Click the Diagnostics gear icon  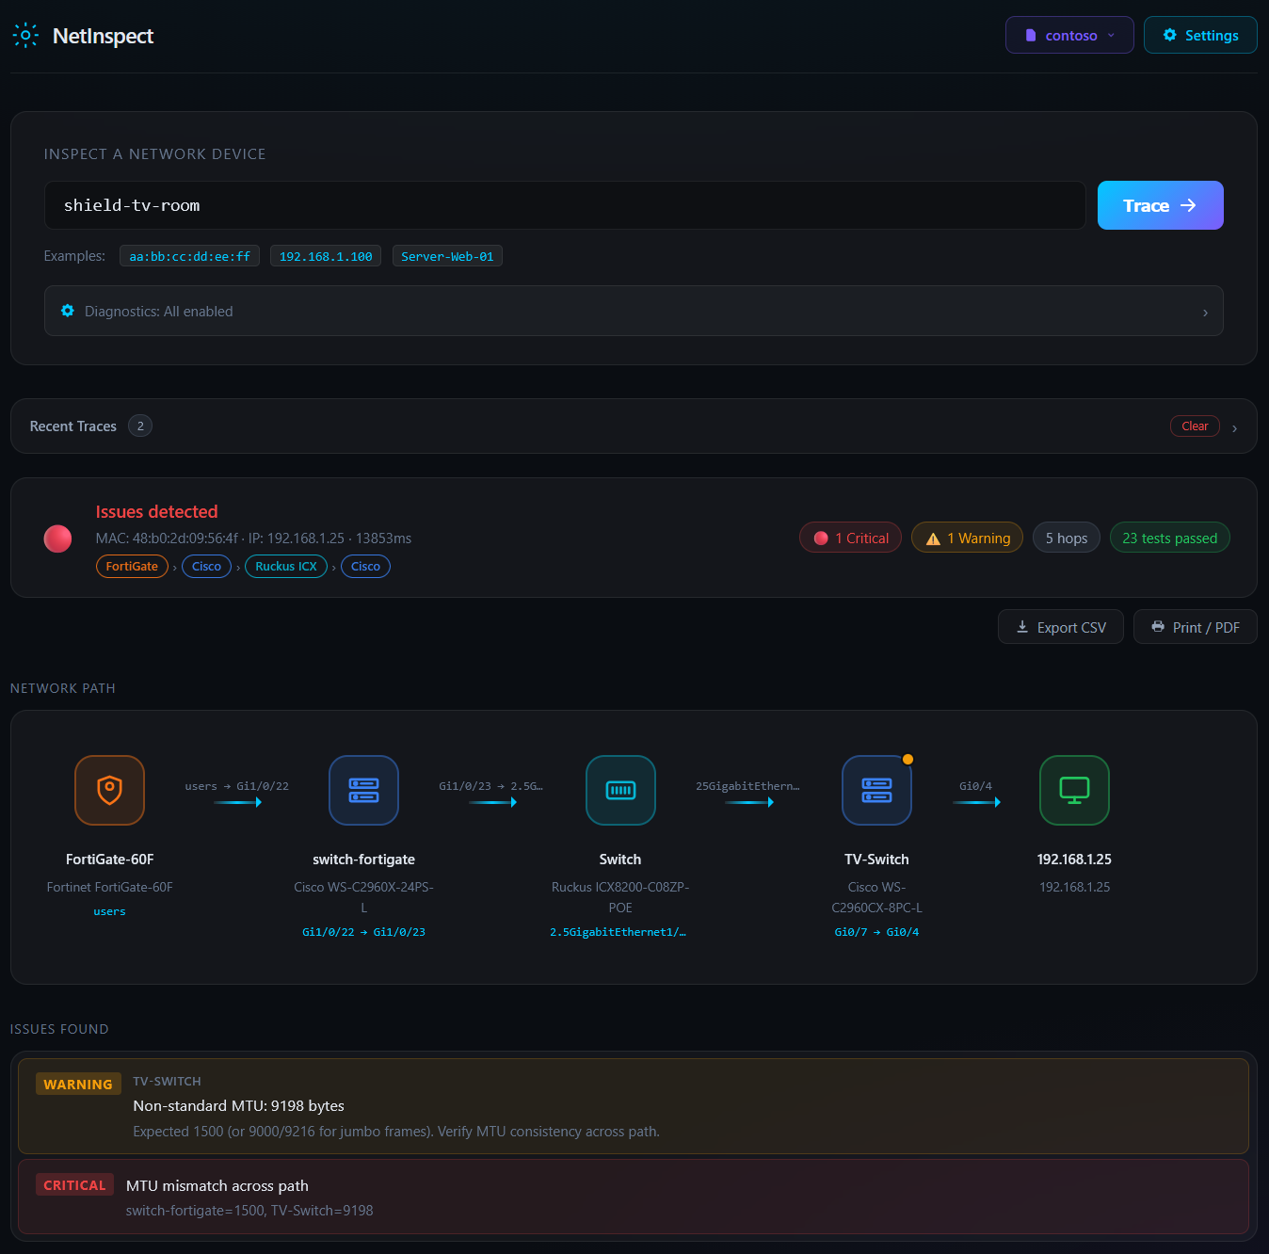(68, 311)
